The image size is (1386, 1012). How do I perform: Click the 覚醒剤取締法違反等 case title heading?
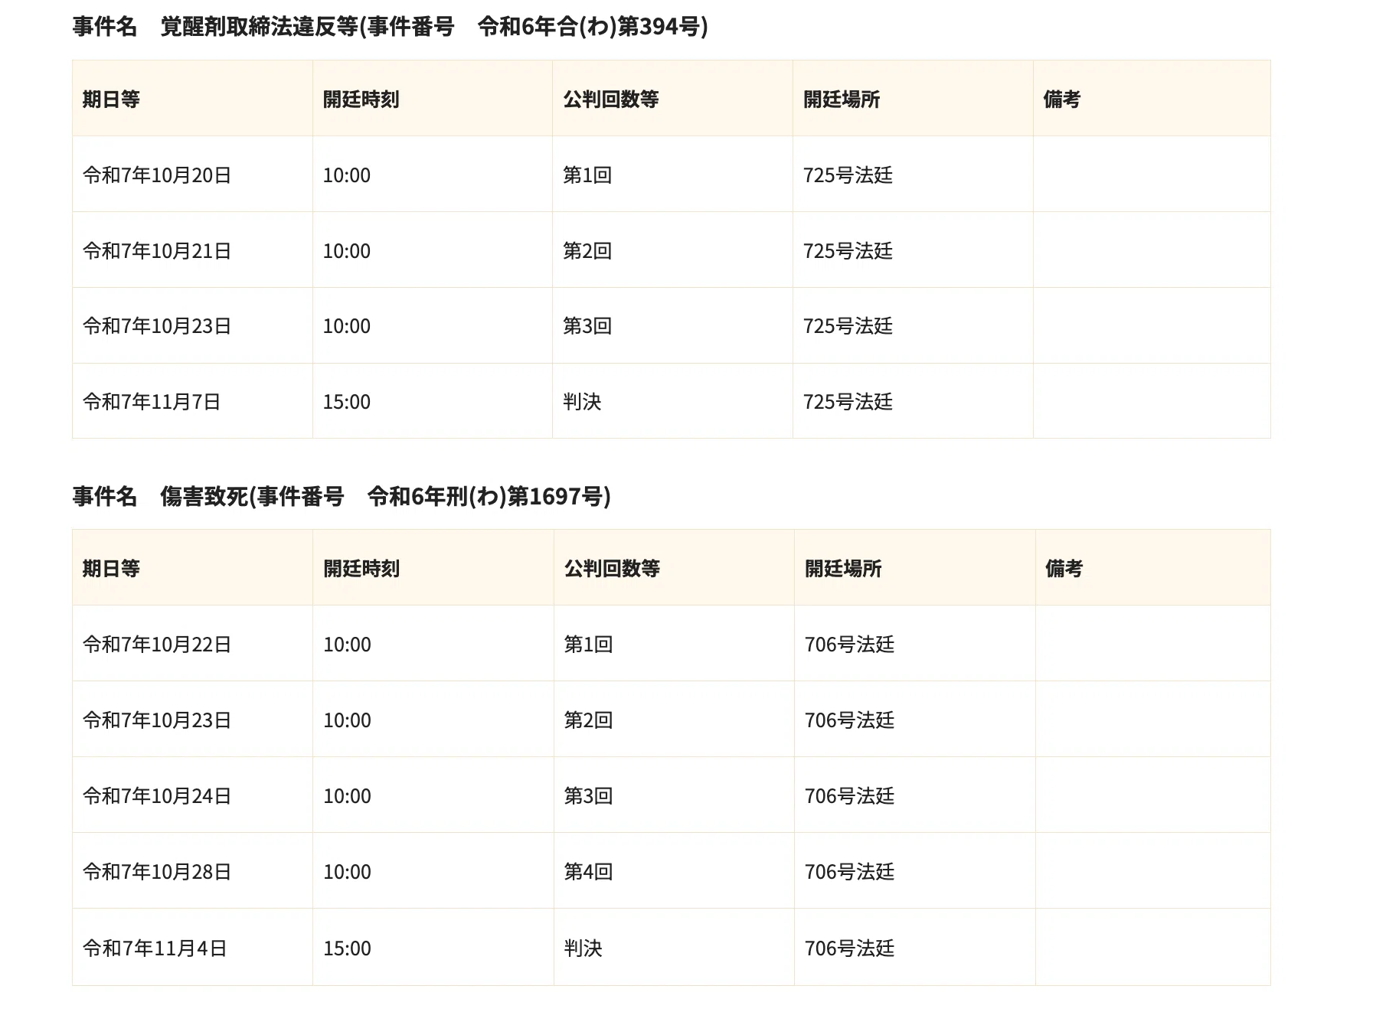click(390, 27)
